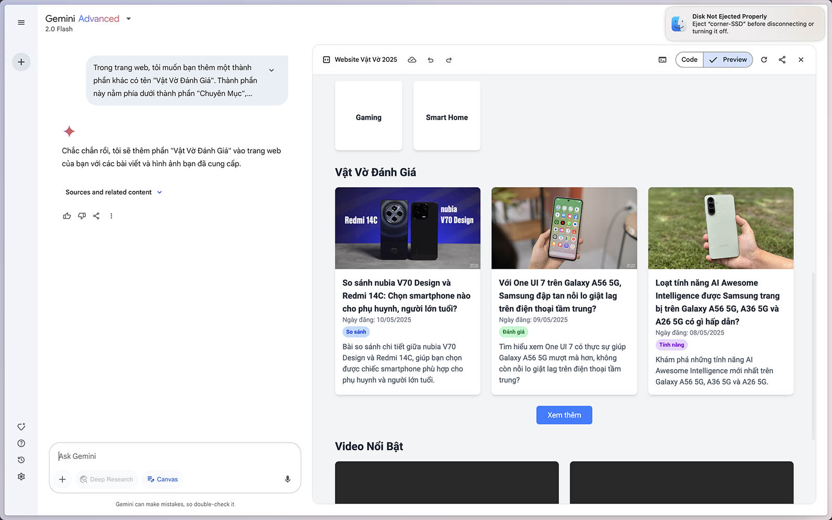
Task: Give thumbs up to the response
Action: coord(67,216)
